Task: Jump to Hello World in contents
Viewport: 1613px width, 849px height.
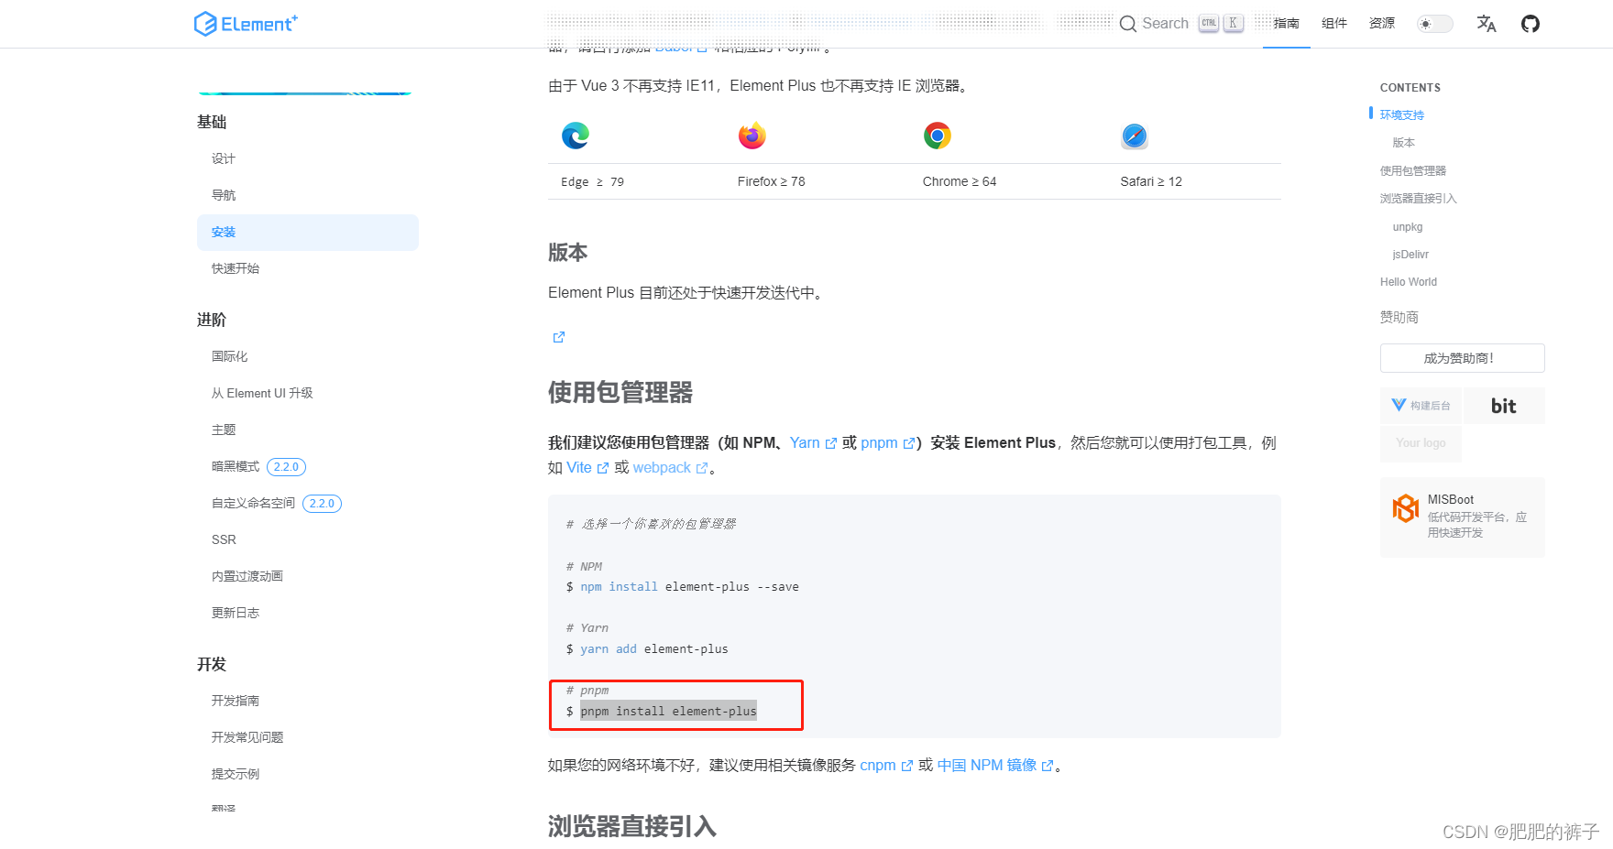Action: [1409, 282]
